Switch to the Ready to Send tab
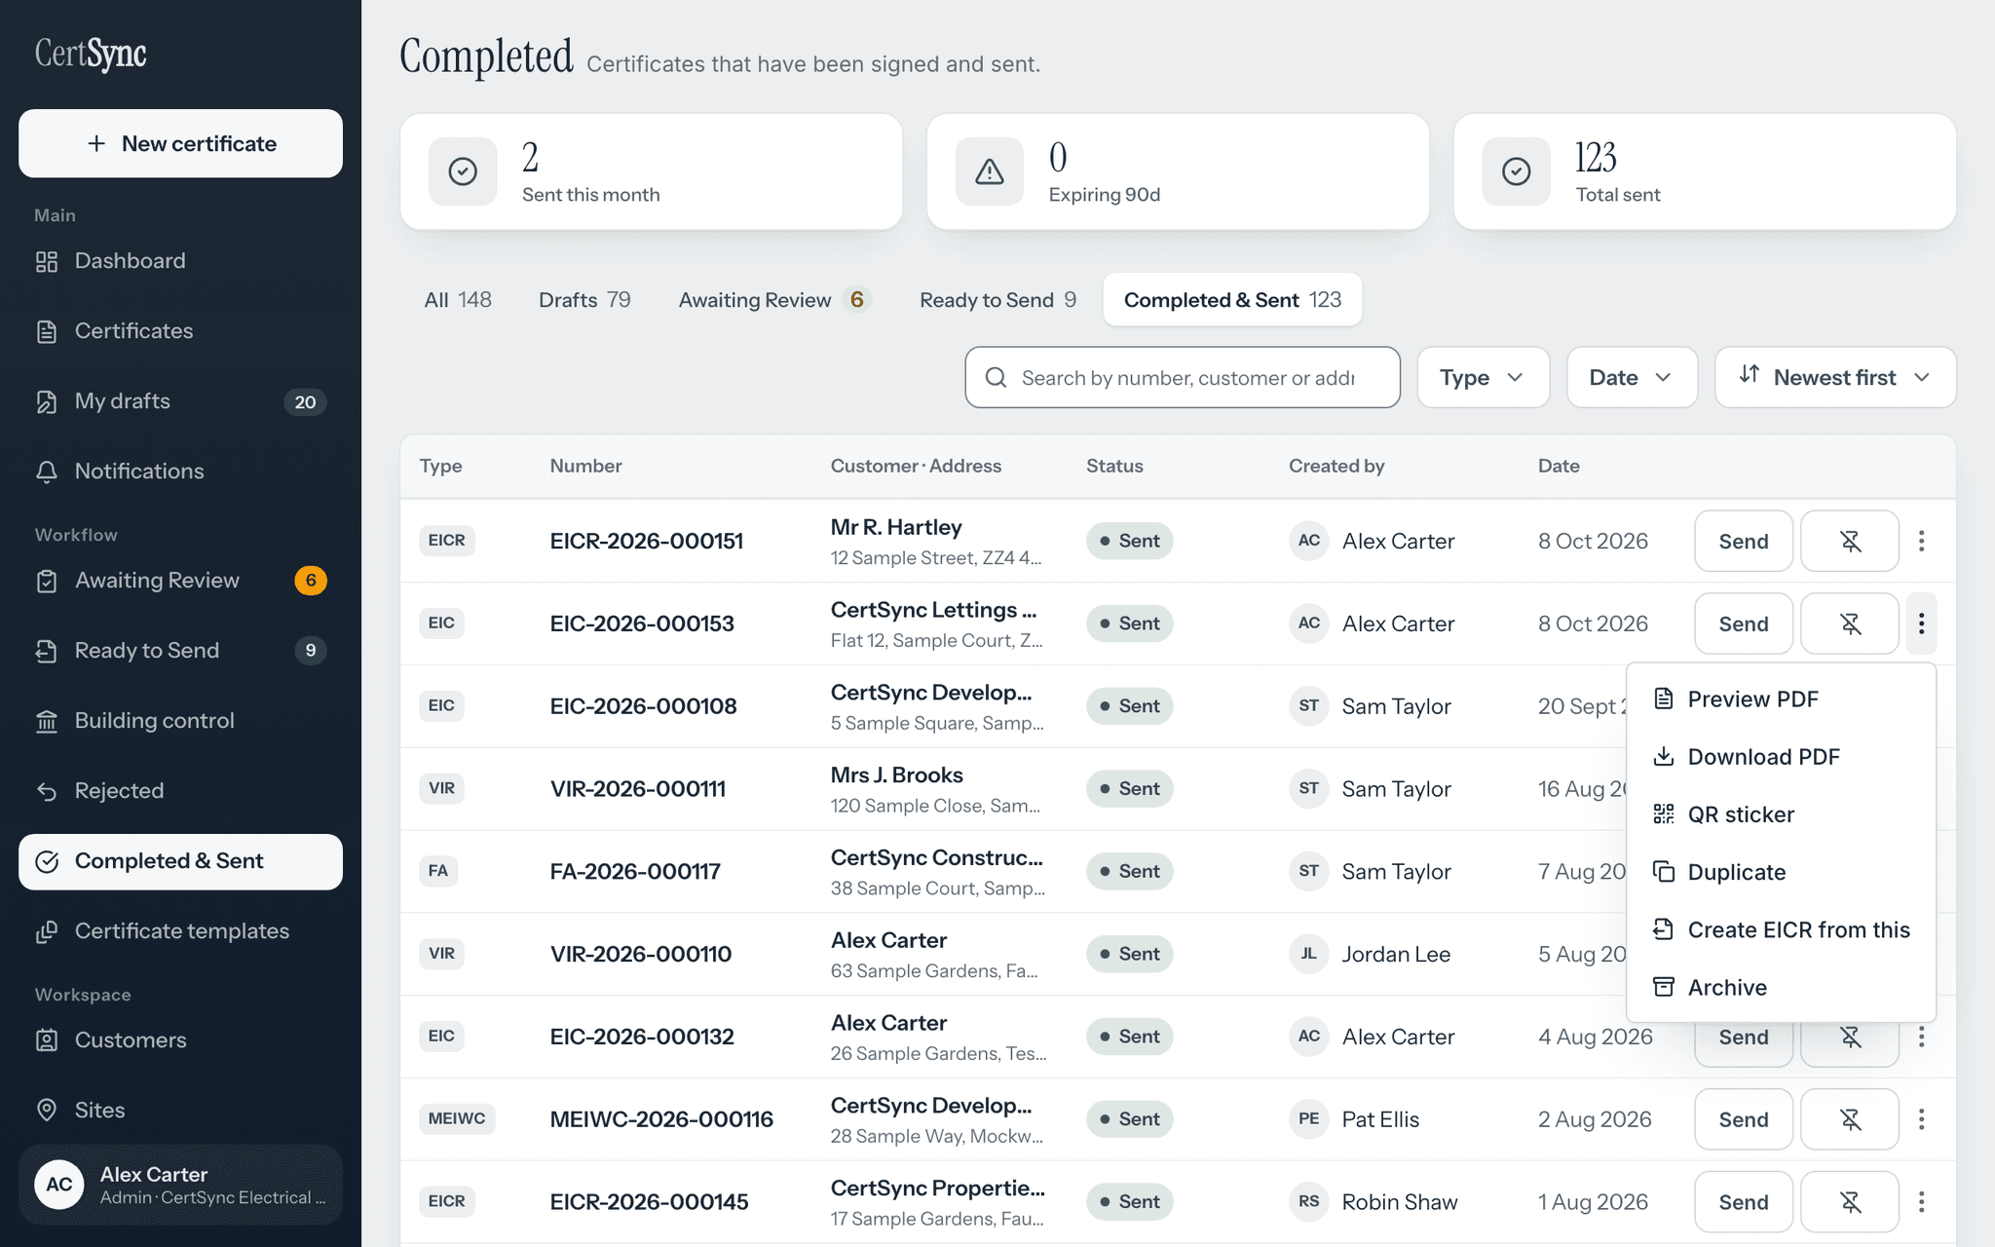This screenshot has width=1995, height=1247. click(997, 300)
